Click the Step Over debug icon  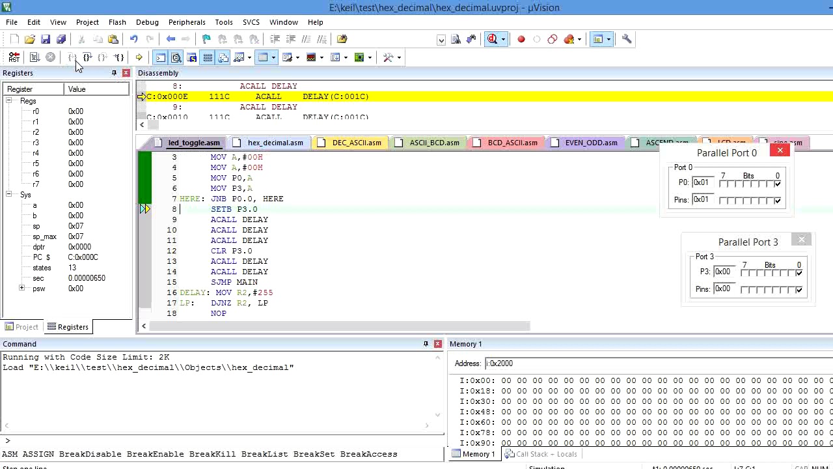point(87,57)
